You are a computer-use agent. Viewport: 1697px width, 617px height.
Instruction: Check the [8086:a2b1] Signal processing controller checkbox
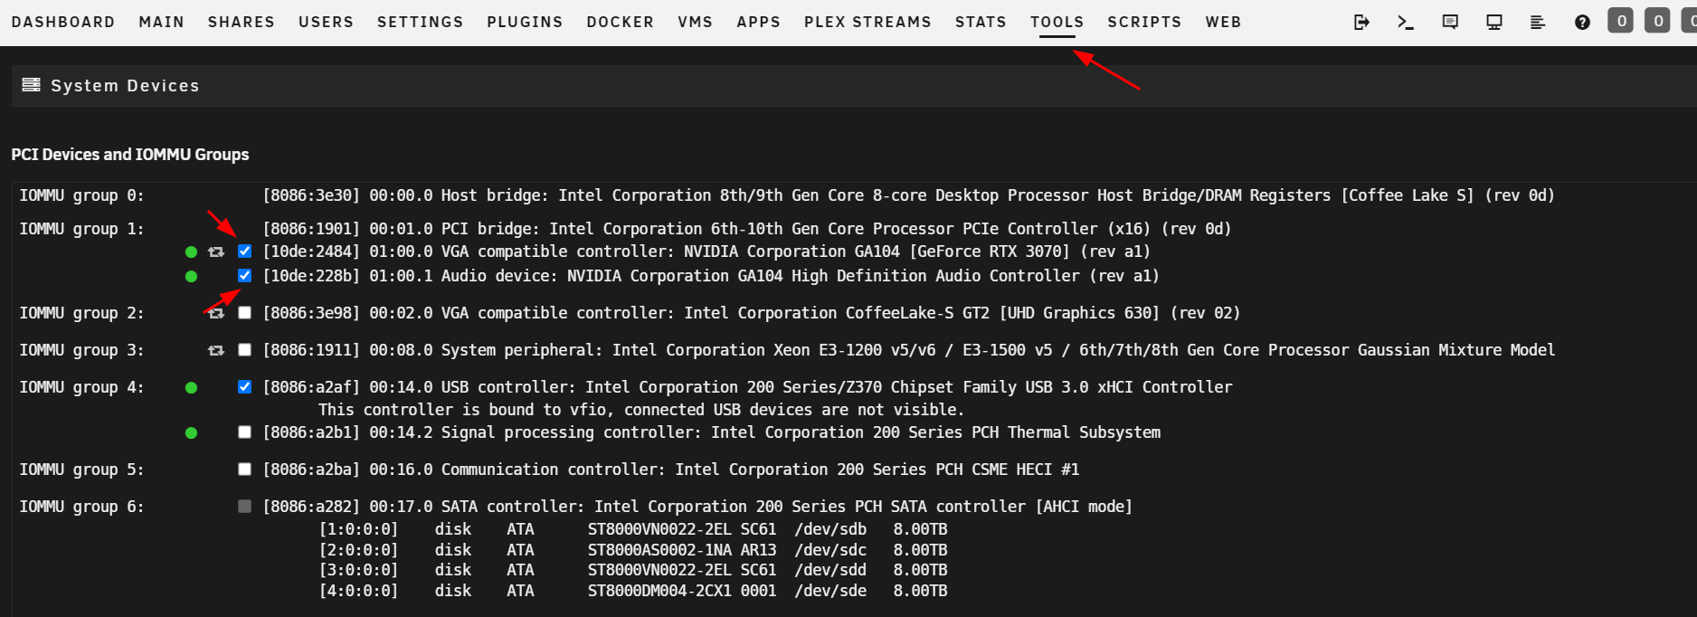coord(244,432)
